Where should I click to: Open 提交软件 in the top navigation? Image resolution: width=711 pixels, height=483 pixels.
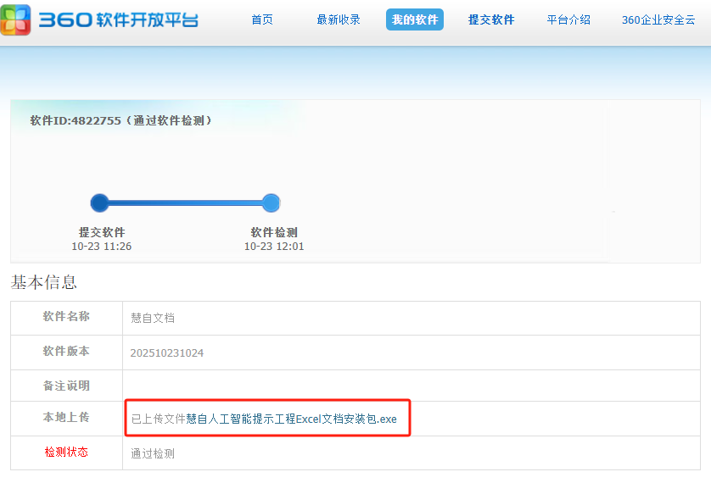(491, 19)
